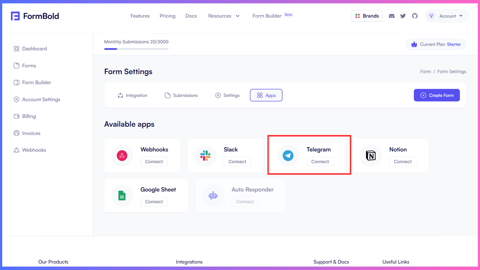Click the Dashboard sidebar icon

coord(16,49)
